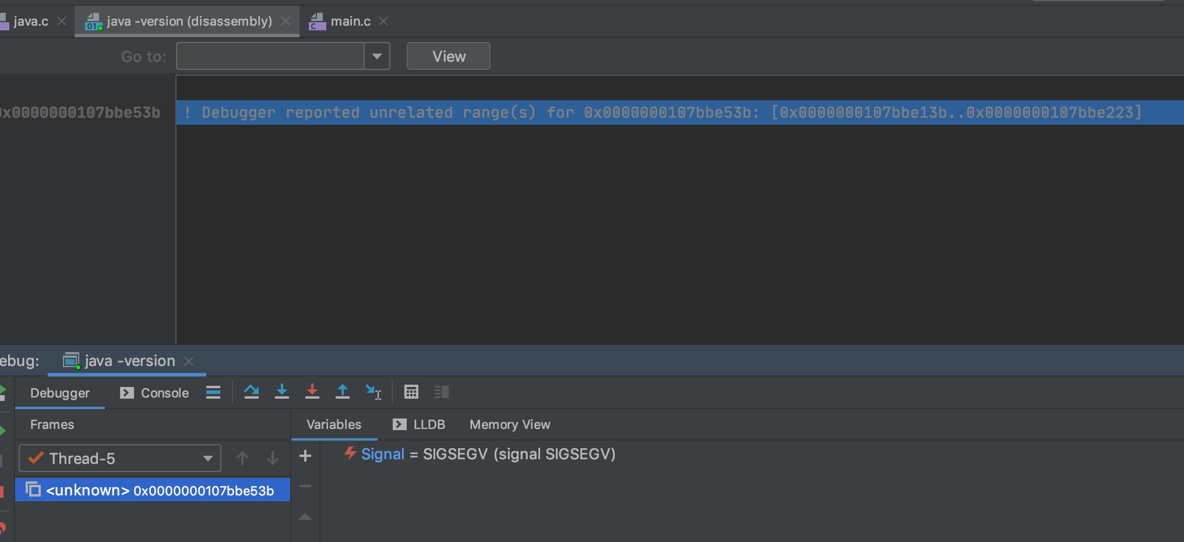Click the Step Out up-arrow icon
The height and width of the screenshot is (542, 1184).
[x=343, y=392]
